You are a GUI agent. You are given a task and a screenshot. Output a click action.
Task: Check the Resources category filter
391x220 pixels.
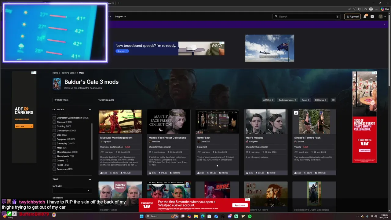click(x=54, y=169)
